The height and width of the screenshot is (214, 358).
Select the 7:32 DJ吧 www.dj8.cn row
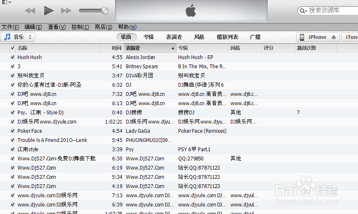[179, 94]
